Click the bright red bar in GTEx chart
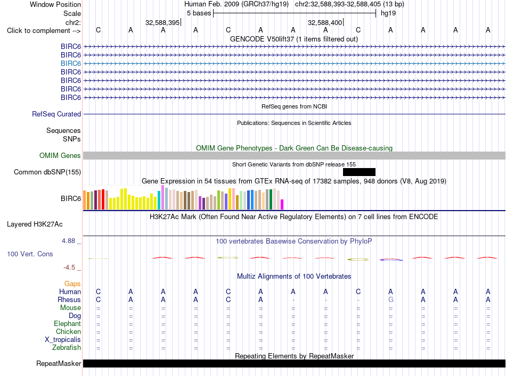This screenshot has width=506, height=376. (x=103, y=200)
